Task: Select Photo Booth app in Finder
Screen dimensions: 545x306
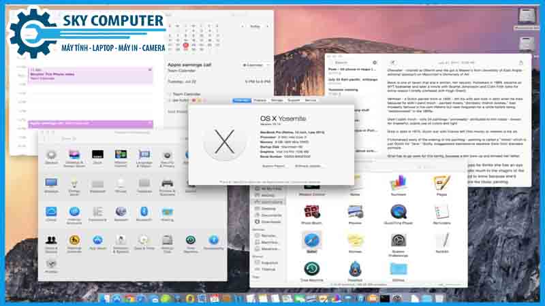Action: 311,214
